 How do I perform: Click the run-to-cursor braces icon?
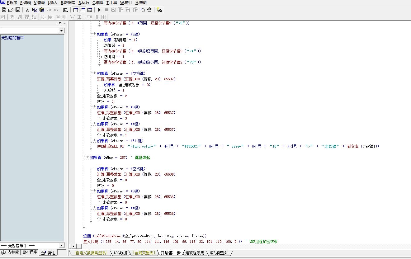click(142, 10)
